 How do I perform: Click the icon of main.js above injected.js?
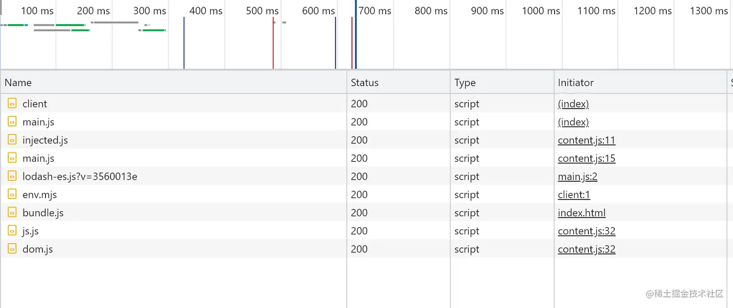(x=12, y=122)
